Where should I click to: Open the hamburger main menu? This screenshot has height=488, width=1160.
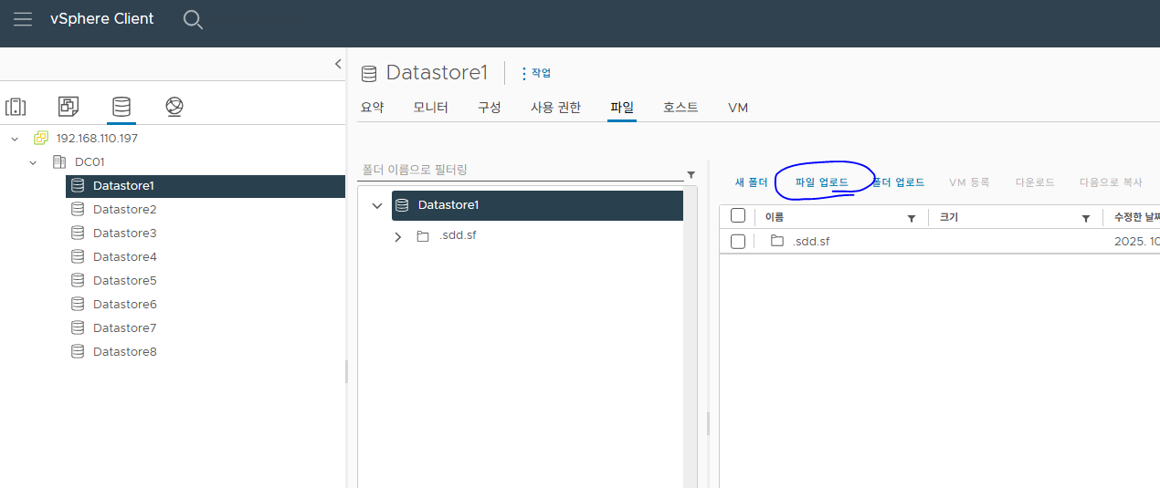[23, 19]
